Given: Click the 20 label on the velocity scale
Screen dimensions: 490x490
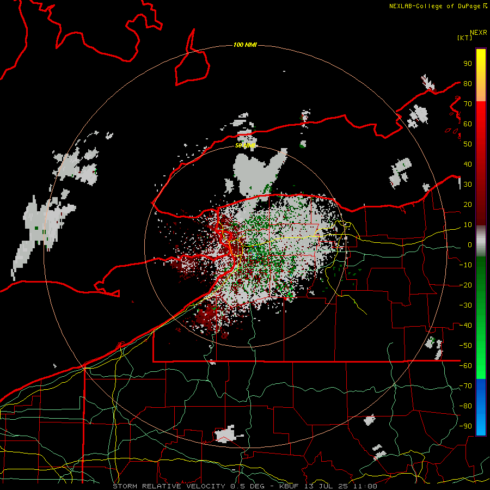Looking at the screenshot, I should 468,204.
